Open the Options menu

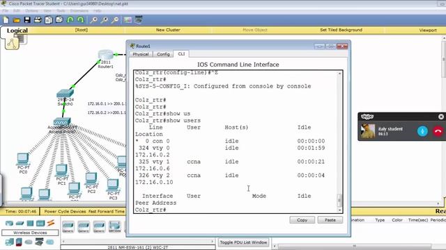coord(31,10)
